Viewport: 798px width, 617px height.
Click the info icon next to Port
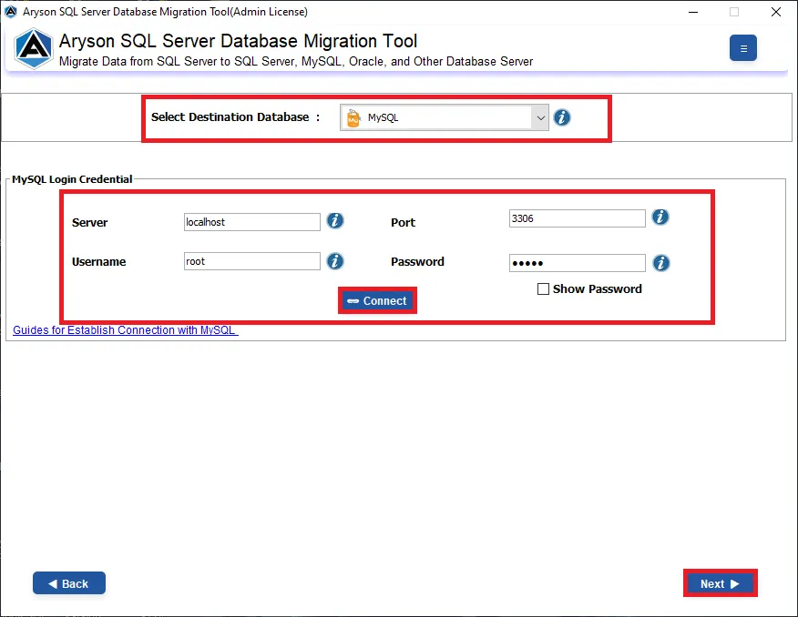point(660,217)
